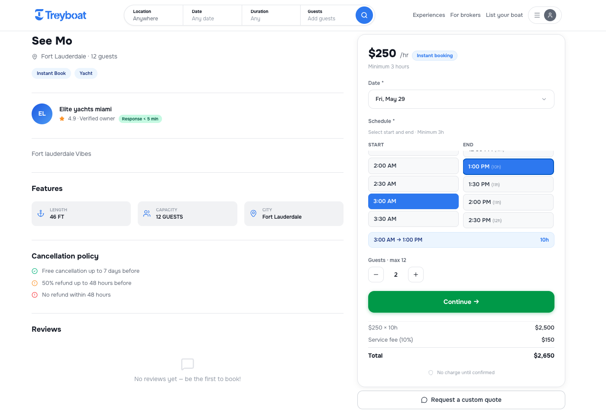Select 3:00 AM start time
Screen dimensions: 606x417
[413, 201]
